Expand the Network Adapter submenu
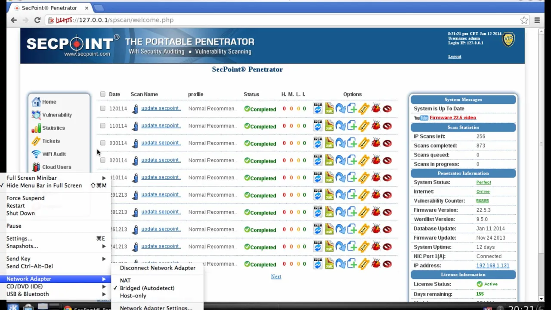The height and width of the screenshot is (310, 551). [x=55, y=279]
